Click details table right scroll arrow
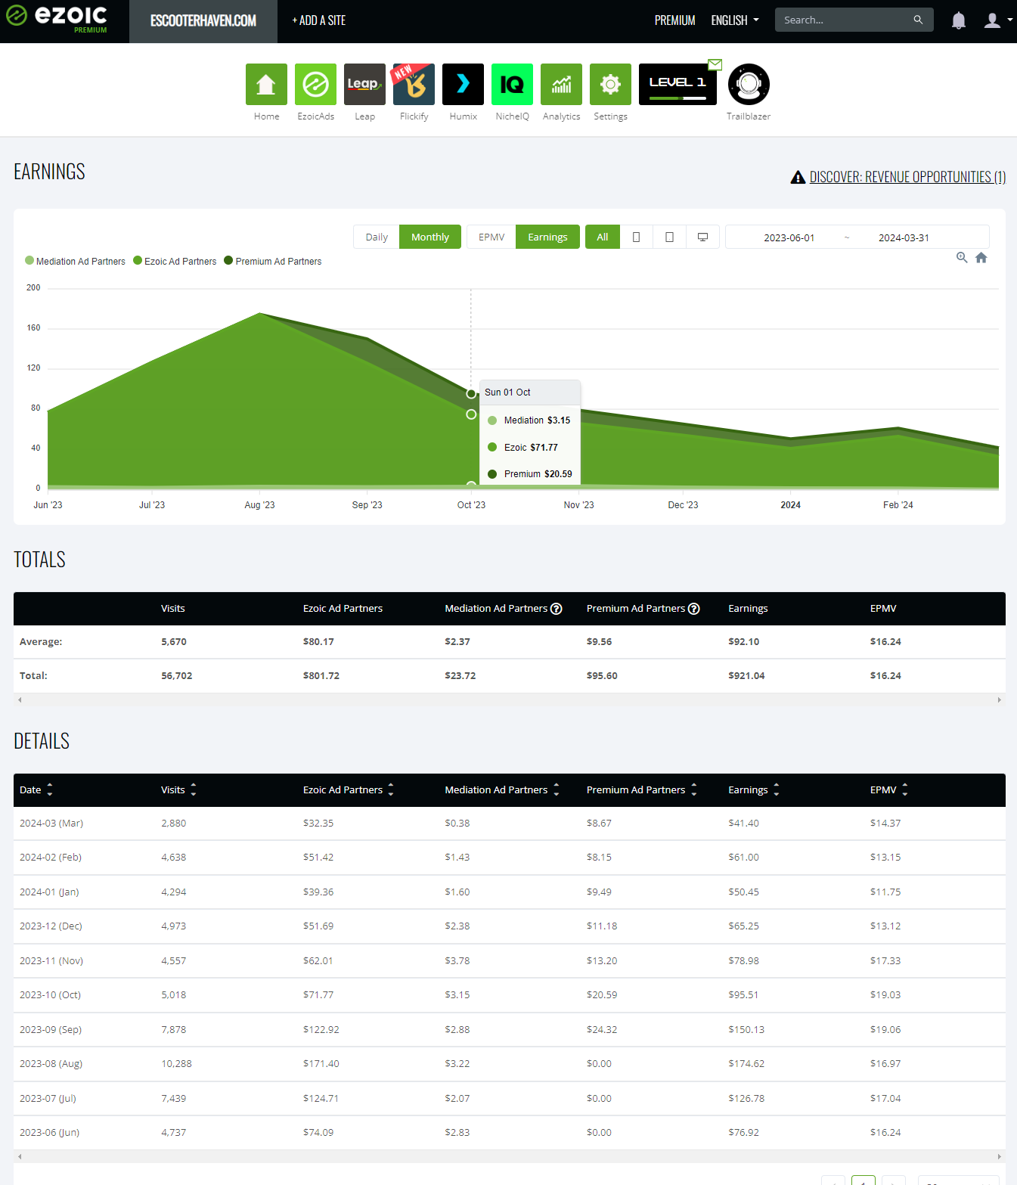Viewport: 1017px width, 1185px height. pos(1000,1156)
